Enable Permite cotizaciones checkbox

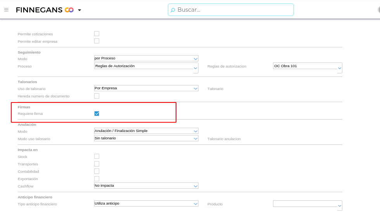tap(97, 33)
